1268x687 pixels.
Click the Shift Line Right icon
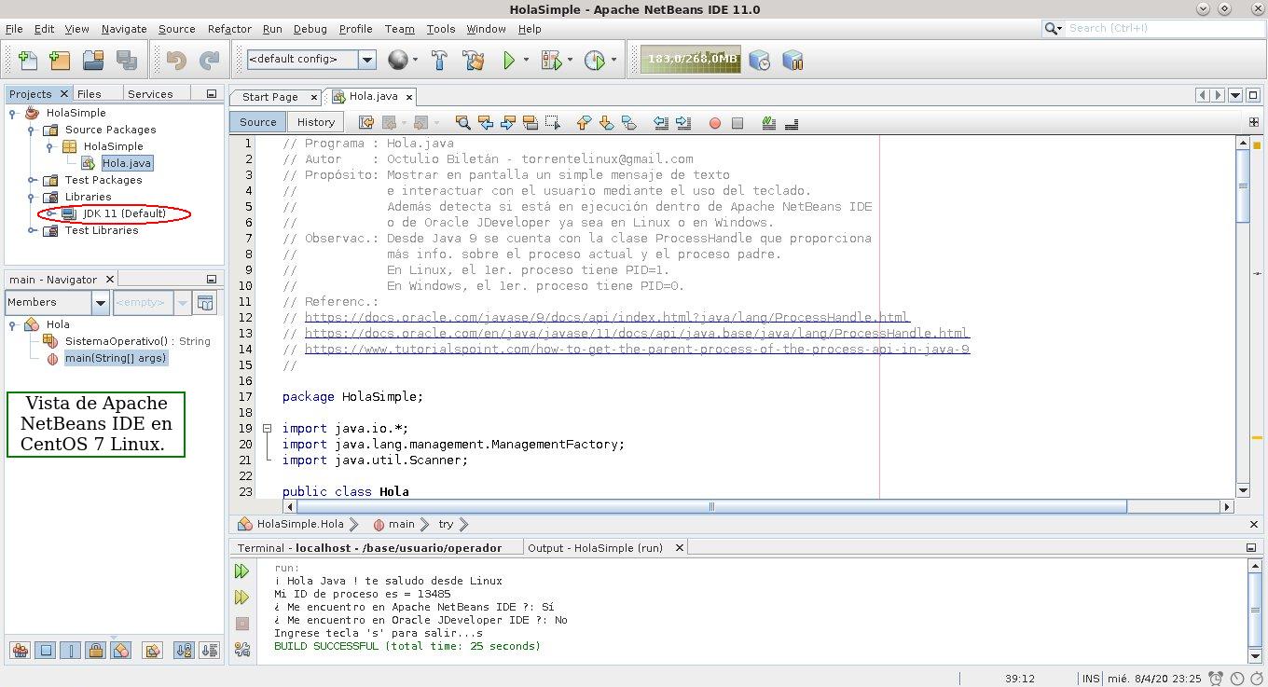(683, 122)
